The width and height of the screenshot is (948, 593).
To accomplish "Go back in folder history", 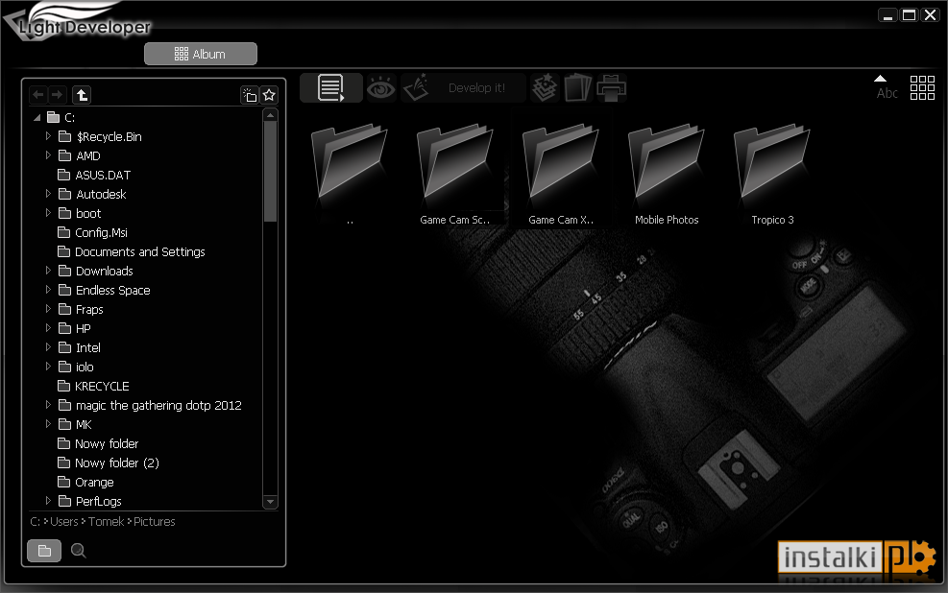I will (x=38, y=95).
